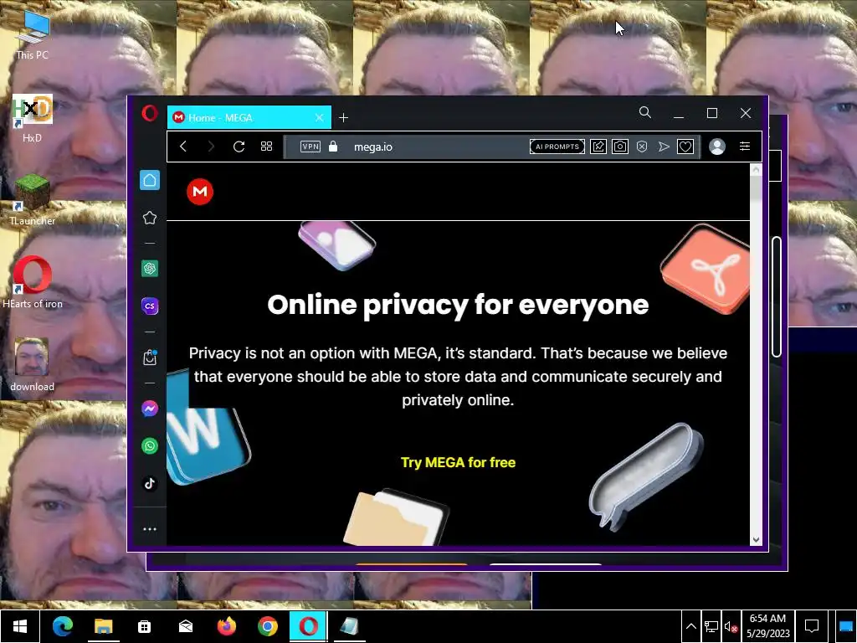Open Microsoft Store from taskbar
Screen dimensions: 857x643
(144, 626)
